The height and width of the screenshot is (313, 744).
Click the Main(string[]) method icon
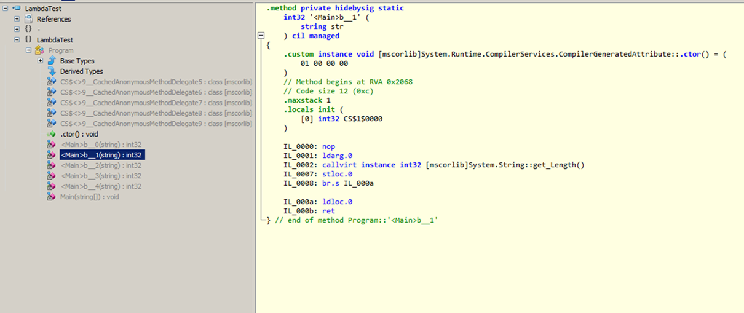(x=52, y=197)
